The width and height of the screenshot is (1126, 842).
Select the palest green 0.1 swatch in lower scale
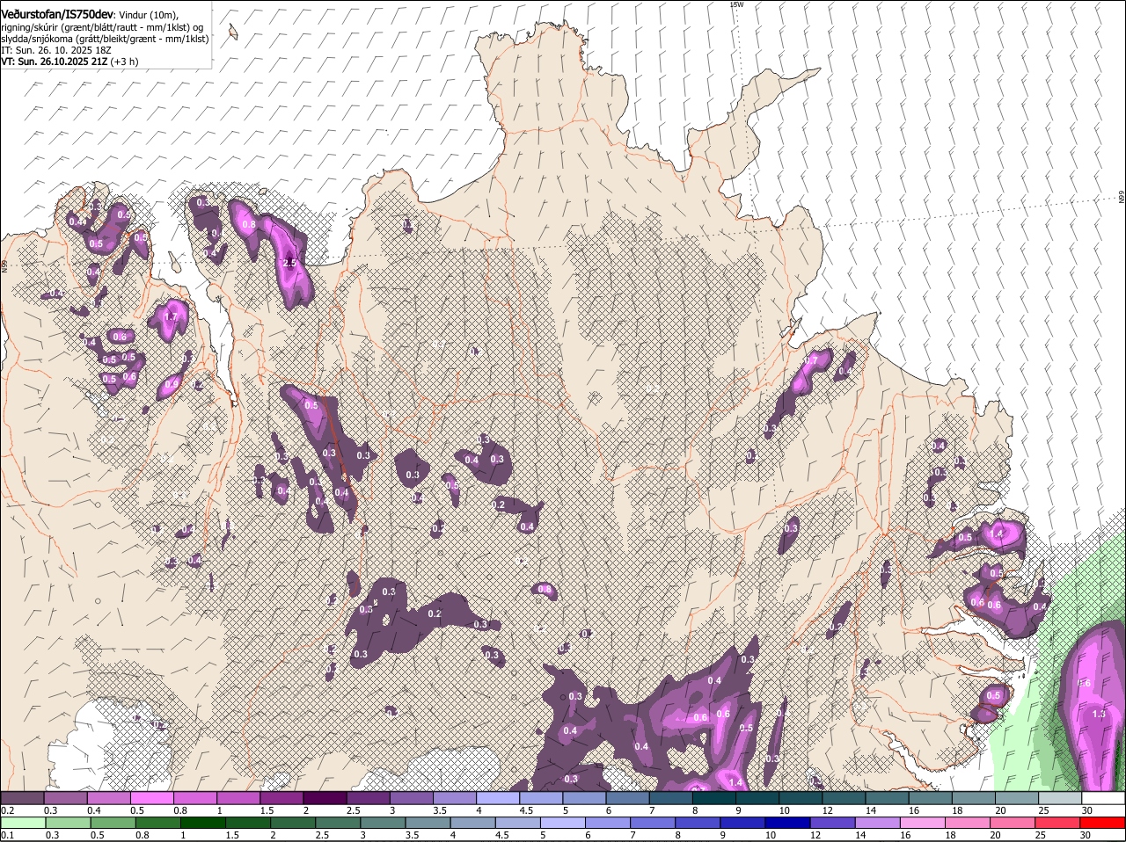tap(24, 823)
